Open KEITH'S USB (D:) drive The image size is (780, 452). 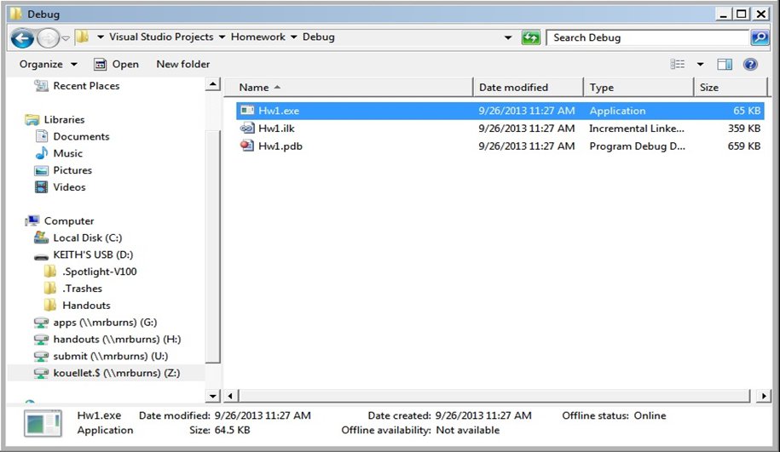point(93,255)
